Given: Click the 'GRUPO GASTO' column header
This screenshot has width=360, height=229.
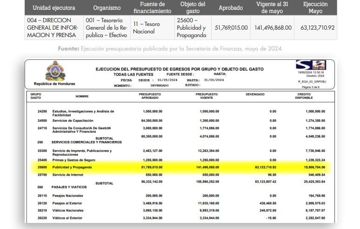Looking at the screenshot, I should 36,96.
